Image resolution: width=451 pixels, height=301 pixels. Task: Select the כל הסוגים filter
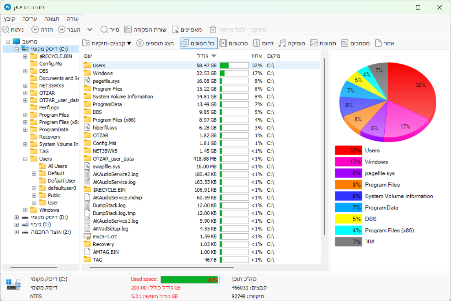[199, 44]
